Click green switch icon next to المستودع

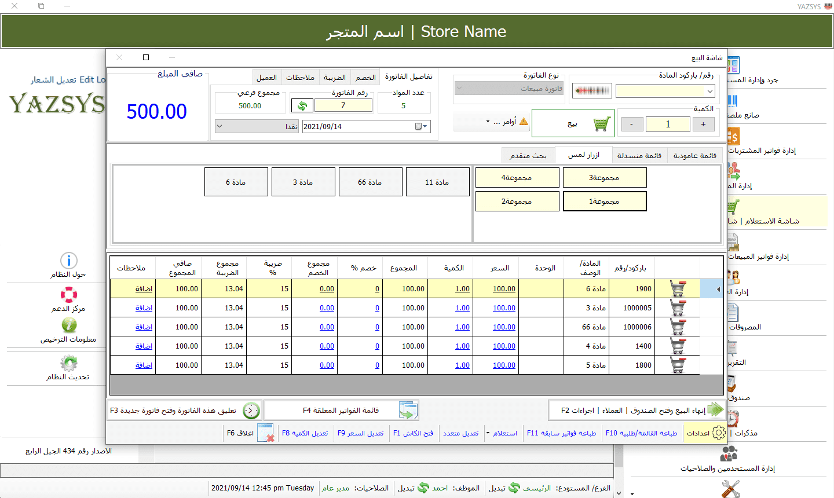514,488
